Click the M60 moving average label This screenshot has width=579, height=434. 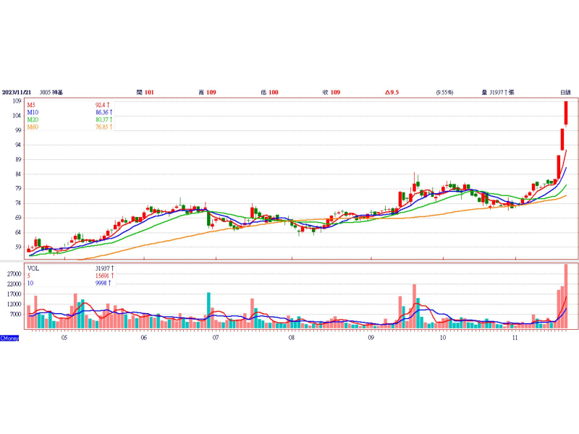pos(33,127)
